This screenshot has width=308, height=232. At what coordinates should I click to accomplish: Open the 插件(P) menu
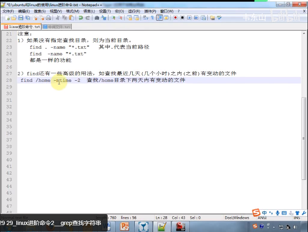click(150, 11)
